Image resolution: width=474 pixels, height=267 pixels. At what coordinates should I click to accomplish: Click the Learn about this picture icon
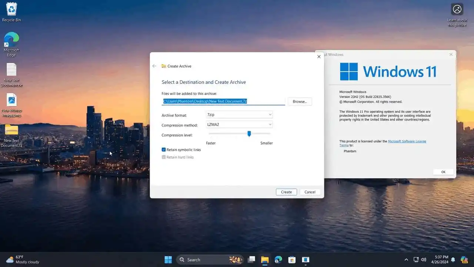(457, 15)
